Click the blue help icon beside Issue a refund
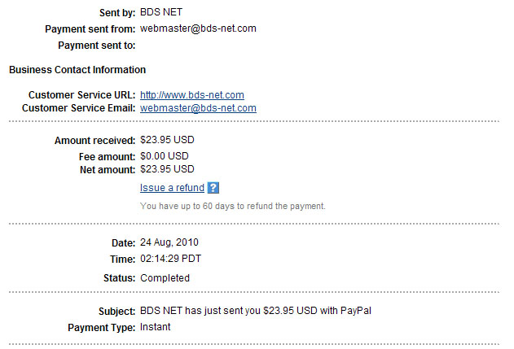This screenshot has height=349, width=514. (213, 188)
